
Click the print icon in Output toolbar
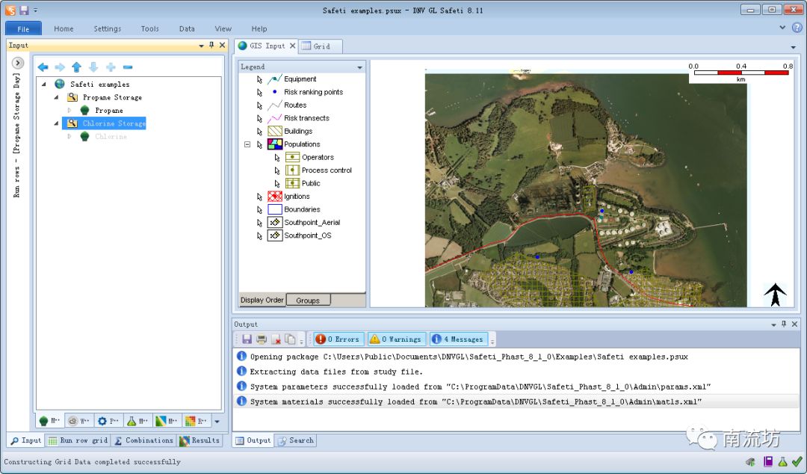[262, 339]
